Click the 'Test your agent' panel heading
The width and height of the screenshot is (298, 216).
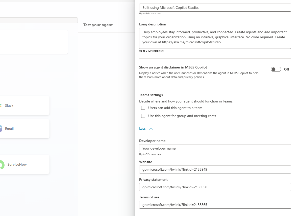98,25
